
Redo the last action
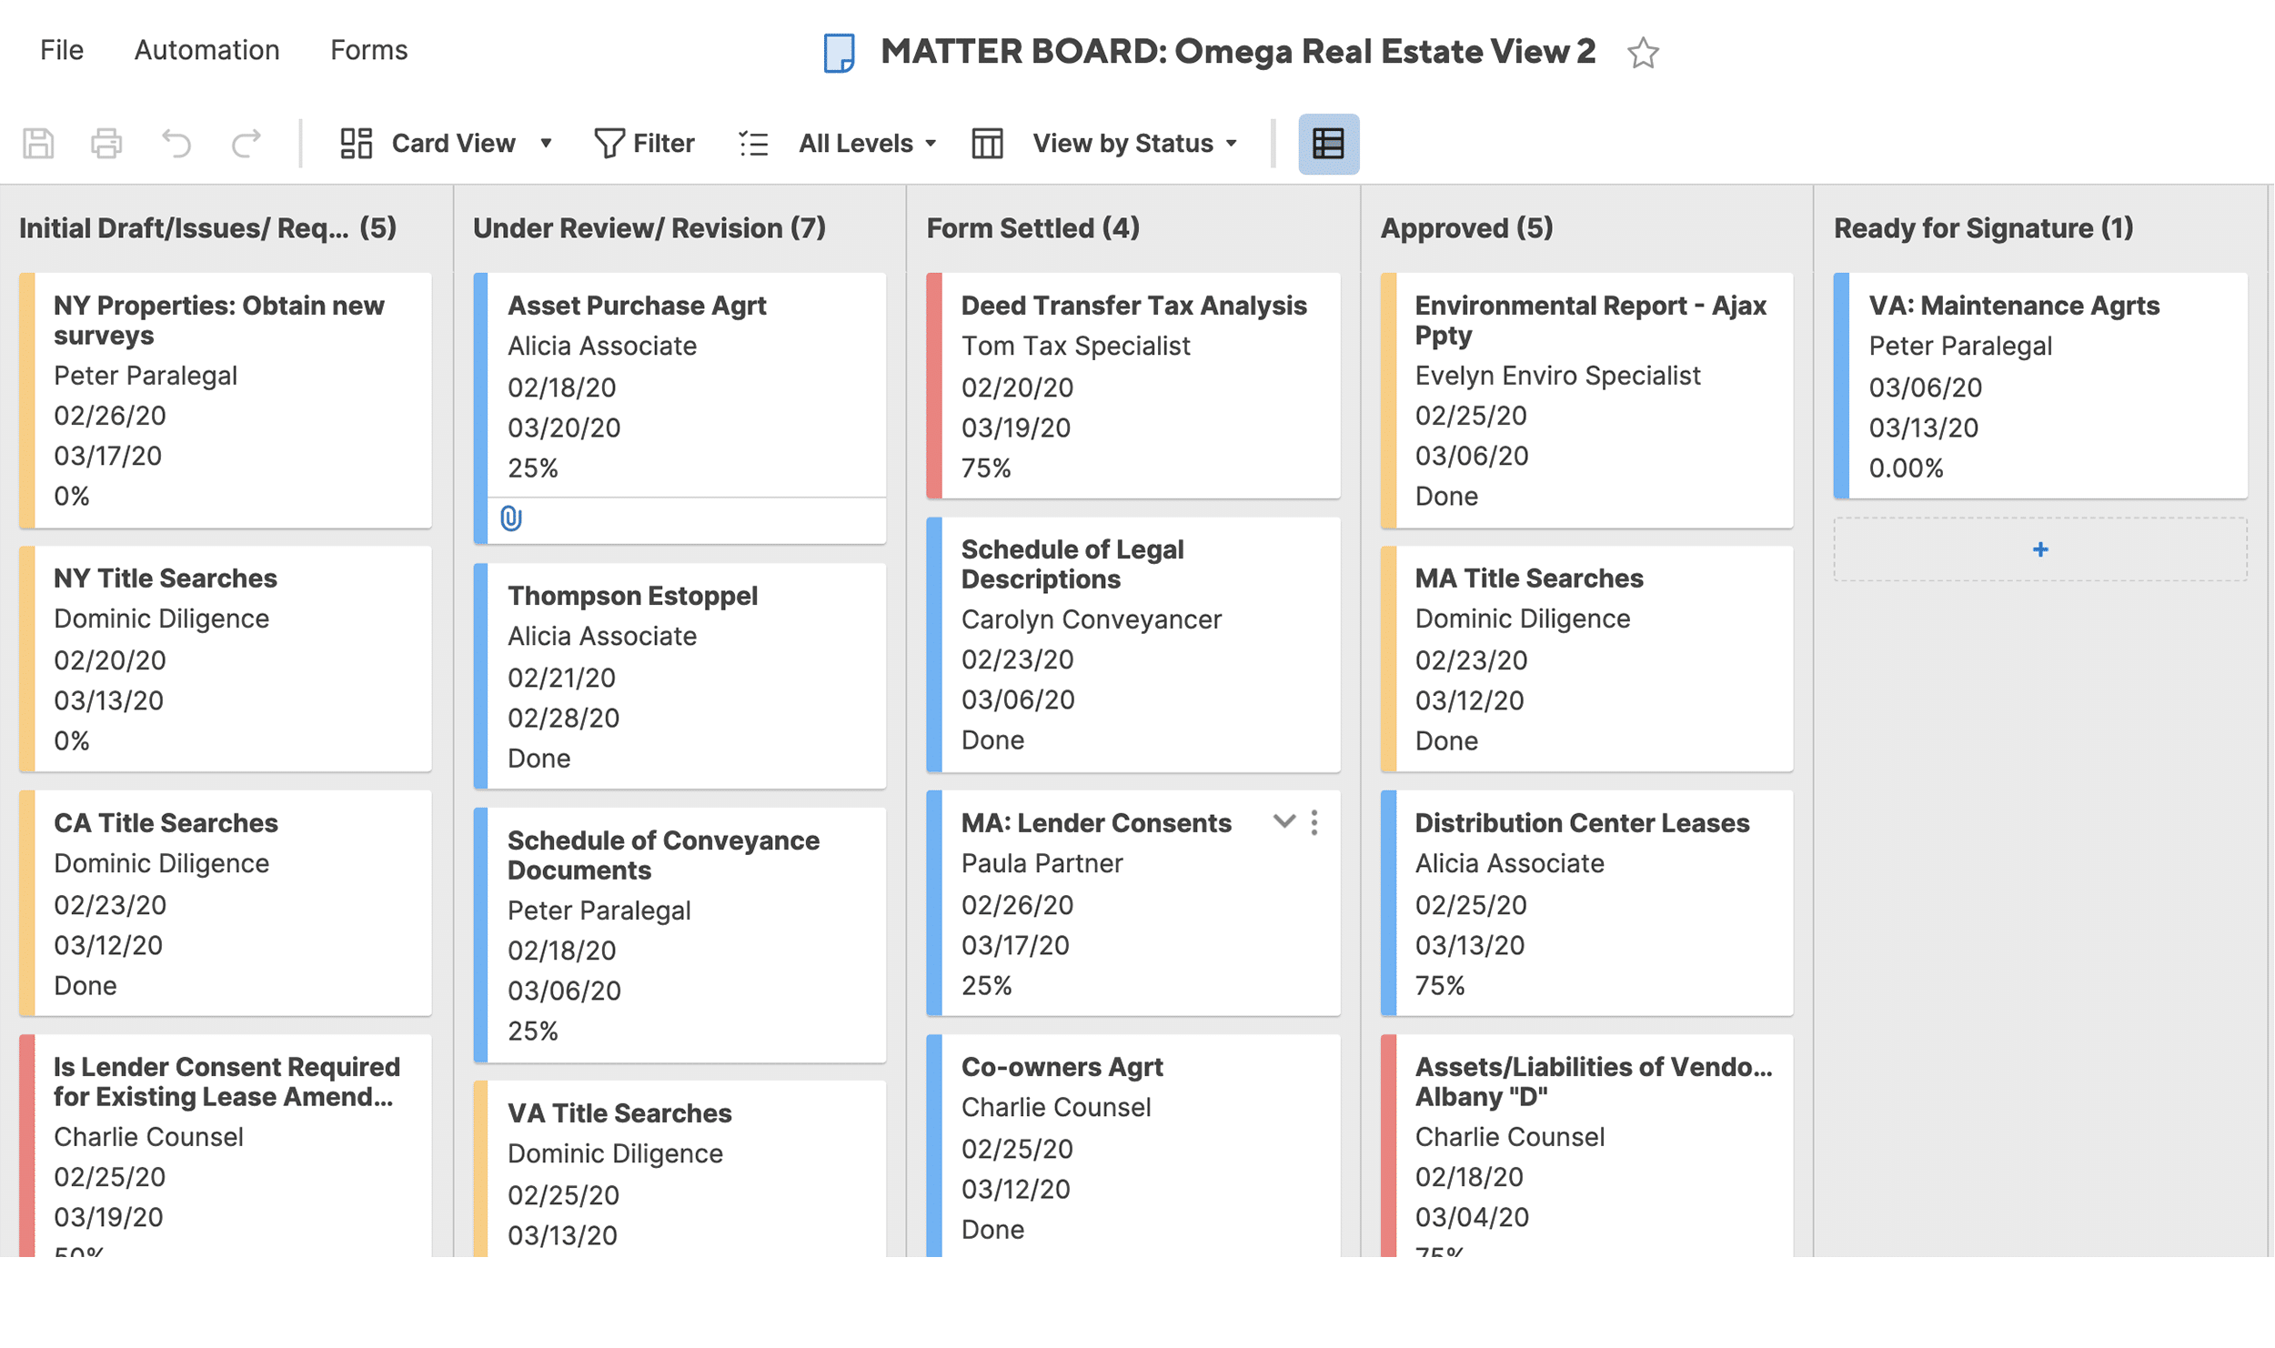(x=245, y=143)
